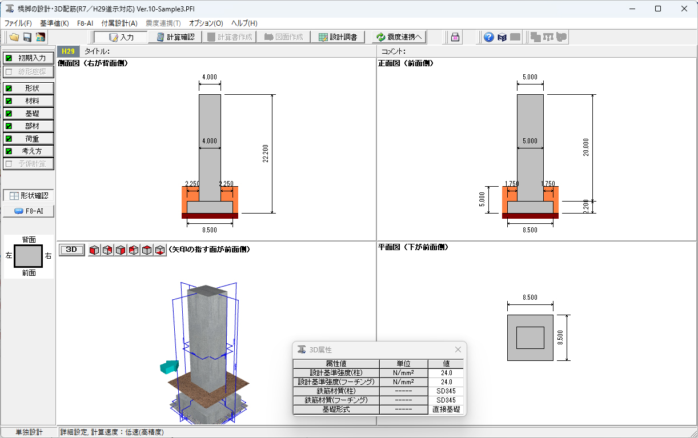Switch to the 計算確認 tab
Screen dimensions: 698x438
click(175, 37)
